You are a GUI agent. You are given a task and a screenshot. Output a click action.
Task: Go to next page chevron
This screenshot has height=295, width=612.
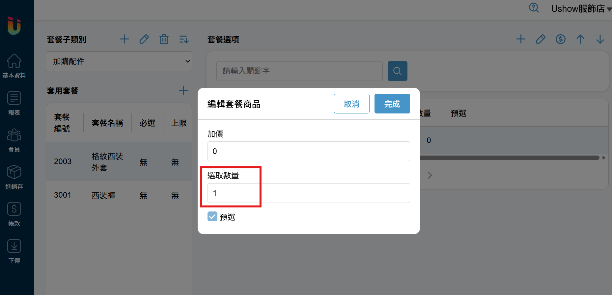click(430, 175)
